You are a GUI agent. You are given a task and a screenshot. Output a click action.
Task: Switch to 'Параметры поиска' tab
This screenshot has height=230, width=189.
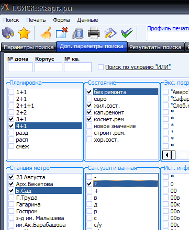pos(29,47)
